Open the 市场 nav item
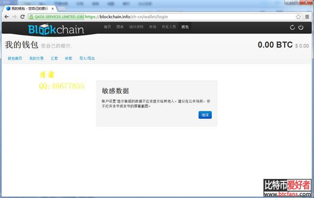Screen dimensions: 314x198 [x=153, y=27]
